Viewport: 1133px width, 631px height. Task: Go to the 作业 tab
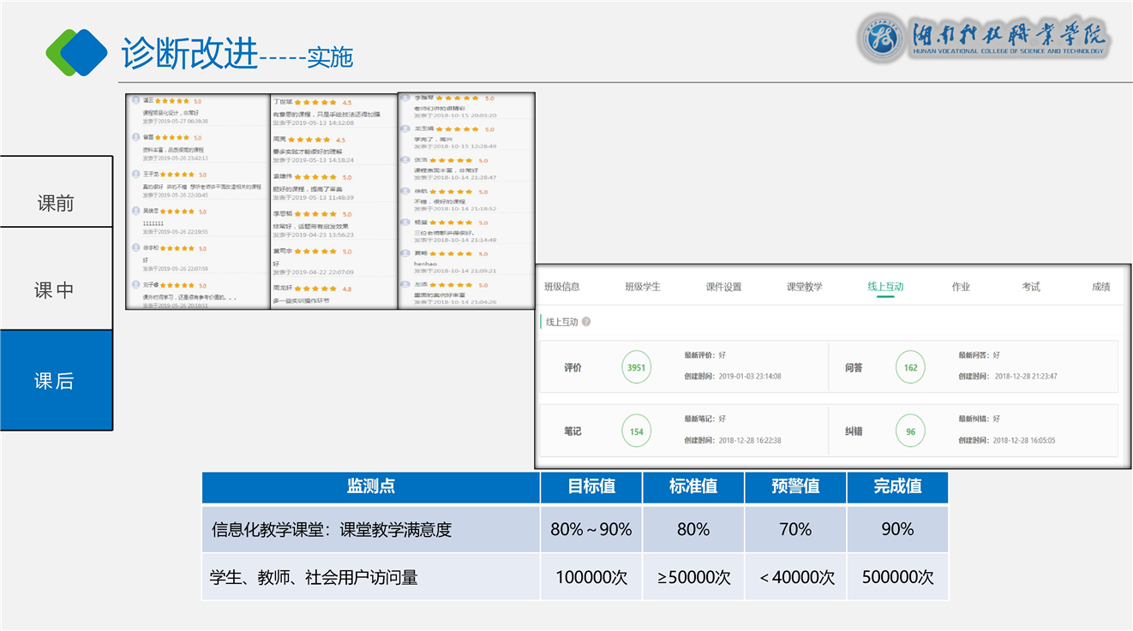(x=961, y=287)
